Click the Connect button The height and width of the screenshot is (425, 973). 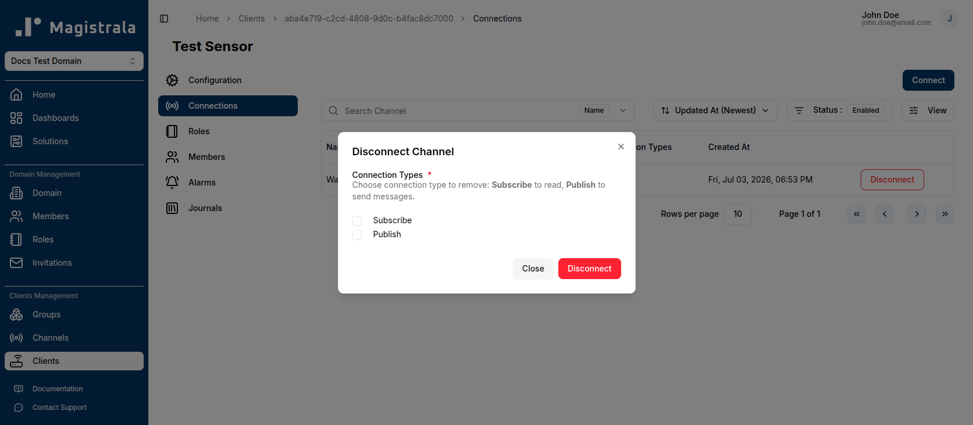(x=928, y=80)
